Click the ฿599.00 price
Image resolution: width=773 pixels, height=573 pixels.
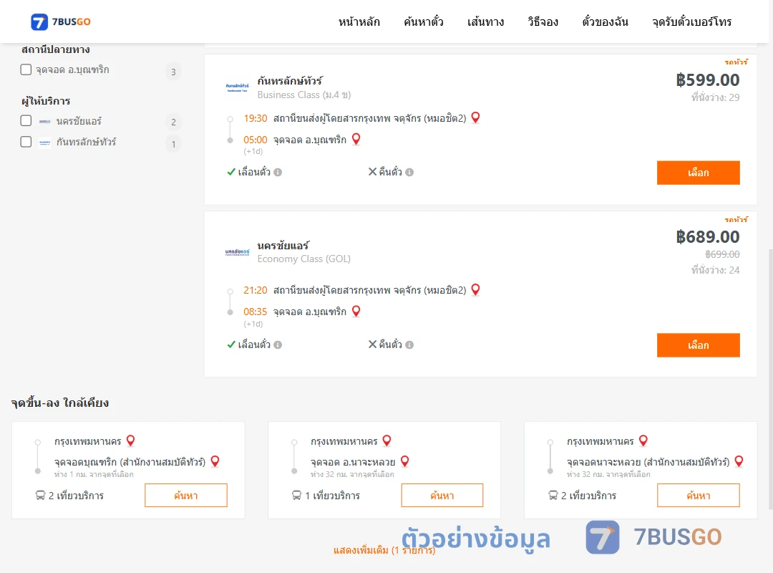pos(707,80)
